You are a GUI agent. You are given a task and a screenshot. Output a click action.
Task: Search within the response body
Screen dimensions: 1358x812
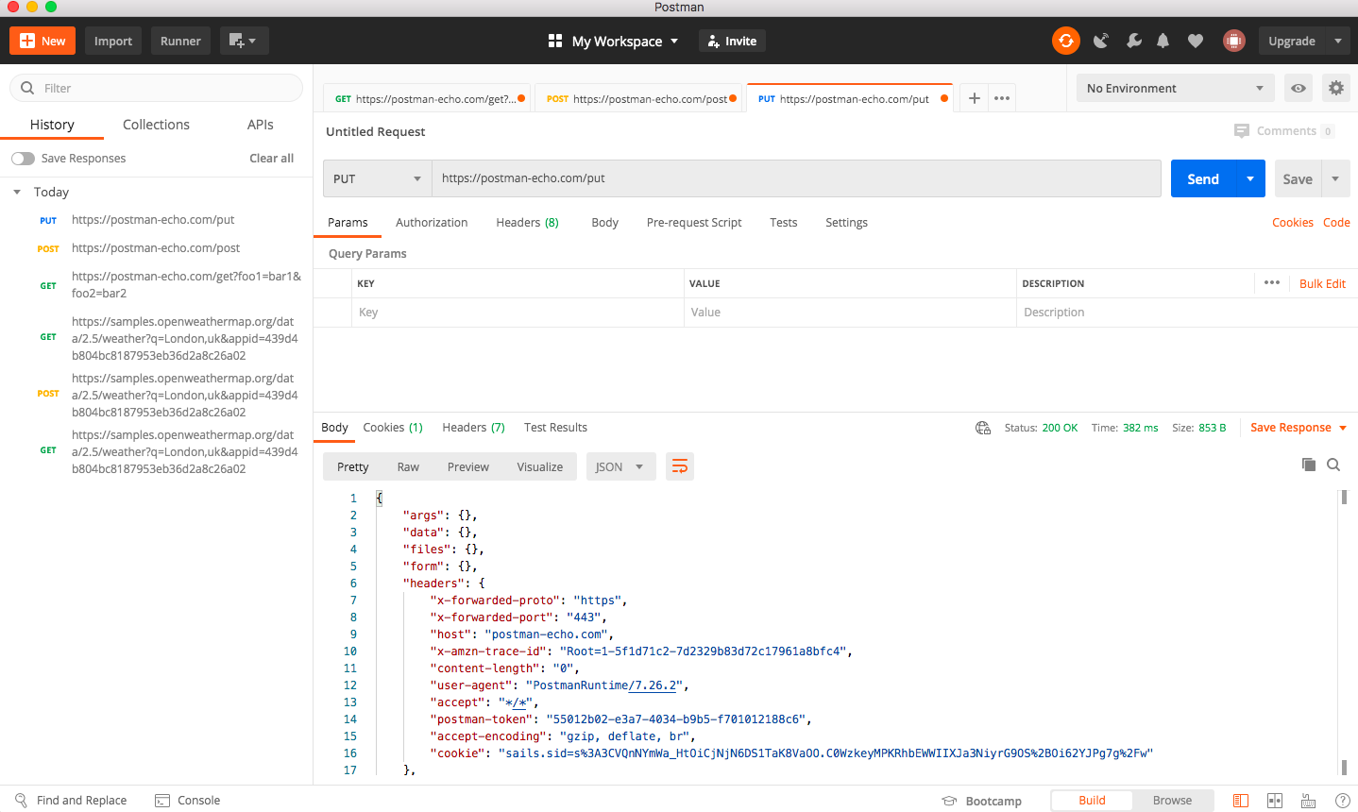pyautogui.click(x=1333, y=465)
